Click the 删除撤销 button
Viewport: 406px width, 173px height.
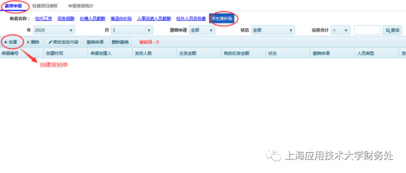120,42
